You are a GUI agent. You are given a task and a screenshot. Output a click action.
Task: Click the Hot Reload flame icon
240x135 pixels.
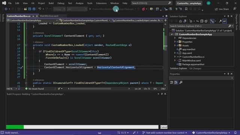point(143,9)
